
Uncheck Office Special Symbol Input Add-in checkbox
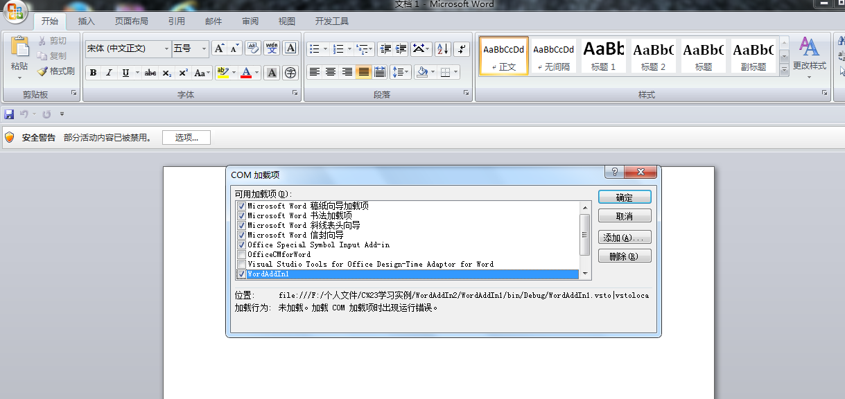click(x=241, y=245)
